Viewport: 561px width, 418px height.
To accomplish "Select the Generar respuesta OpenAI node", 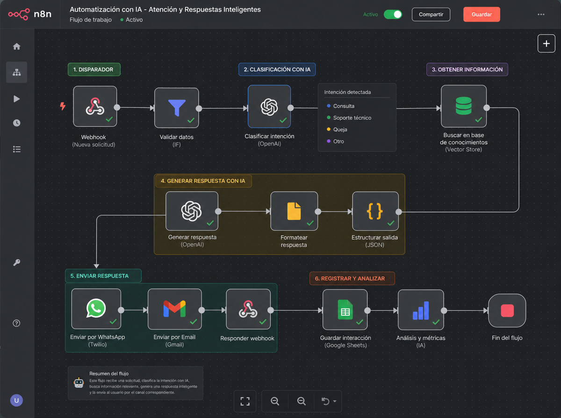I will pyautogui.click(x=192, y=211).
